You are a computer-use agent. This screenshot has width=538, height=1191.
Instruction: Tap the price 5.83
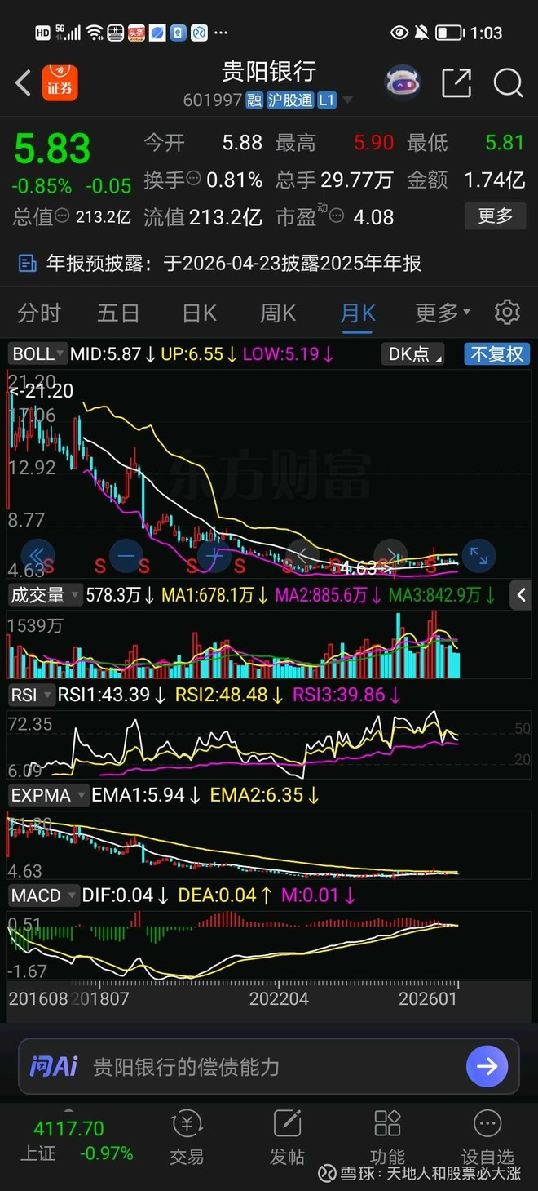tap(52, 149)
